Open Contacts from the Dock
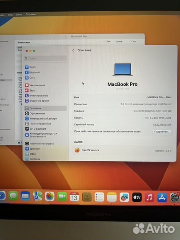180x240 pixels. [x=87, y=197]
